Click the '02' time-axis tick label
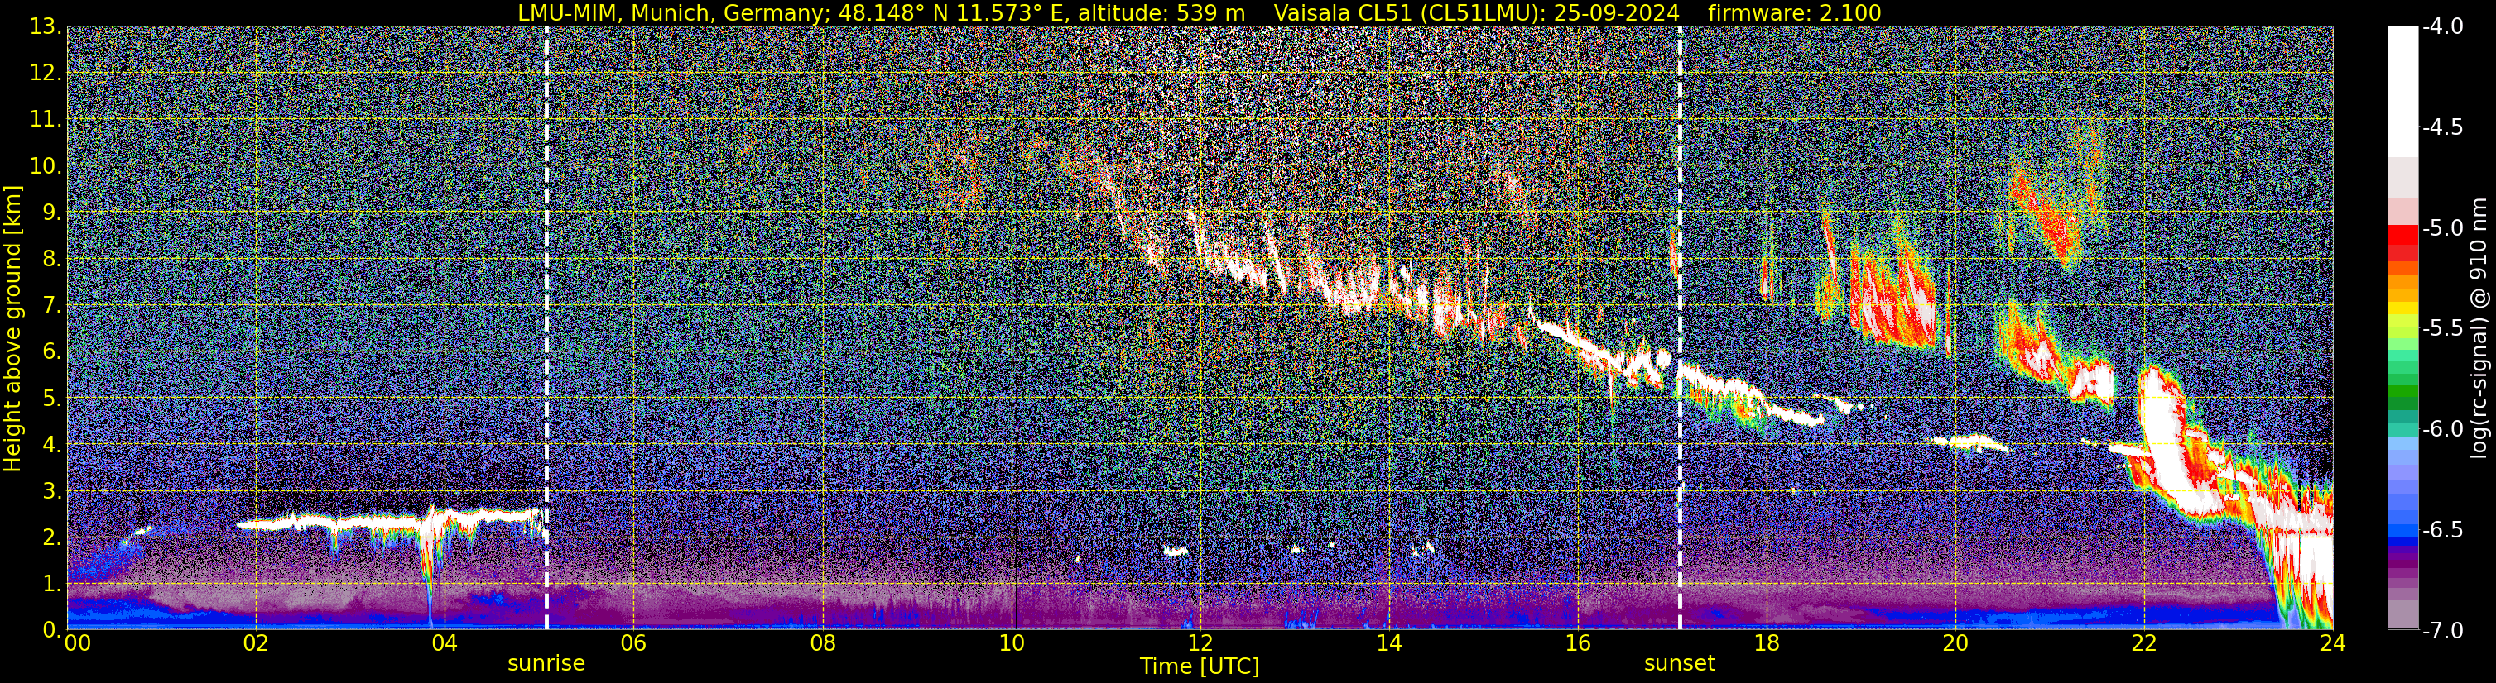 [255, 643]
